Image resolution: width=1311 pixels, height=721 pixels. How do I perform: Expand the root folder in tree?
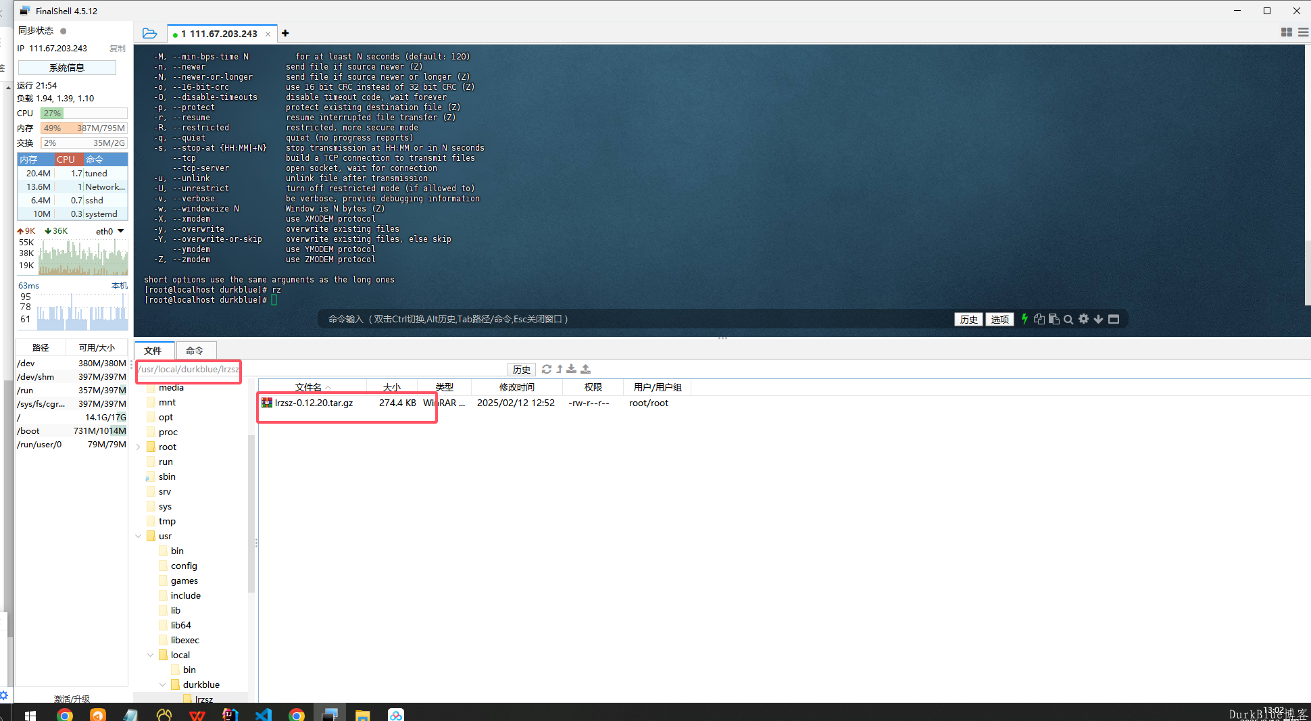click(139, 447)
